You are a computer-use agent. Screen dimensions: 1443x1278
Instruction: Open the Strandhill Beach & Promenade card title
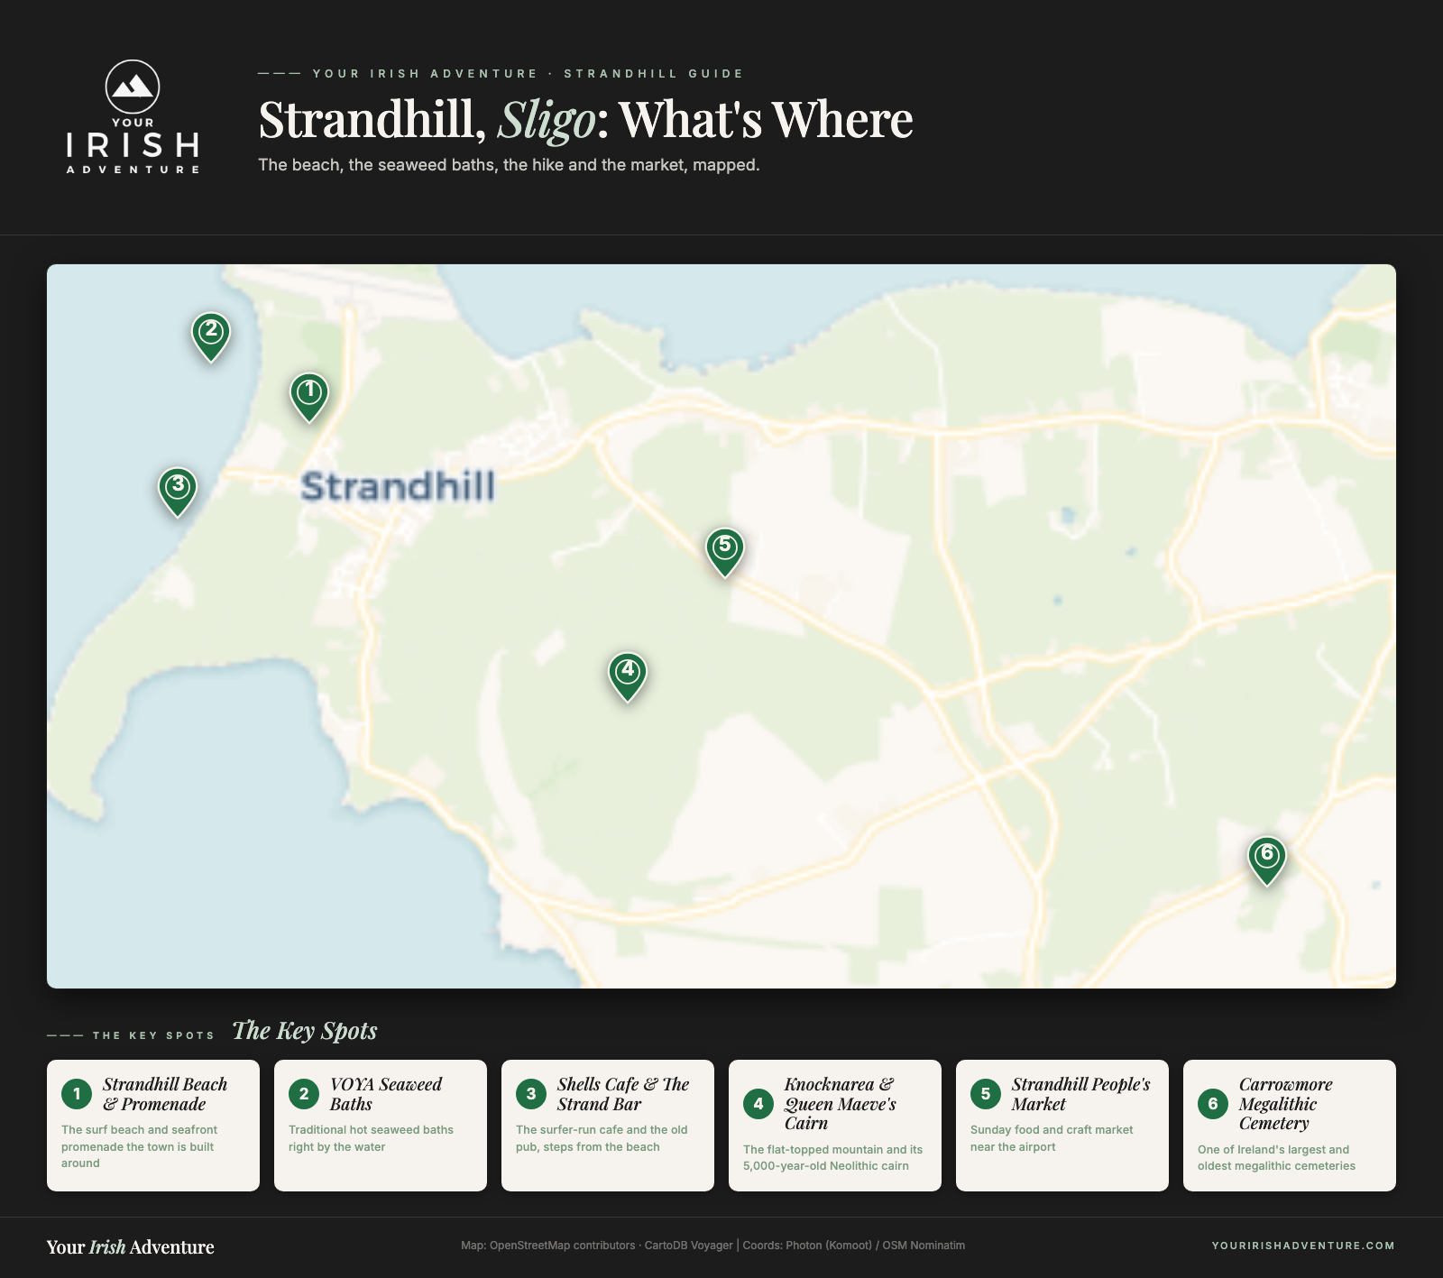(x=165, y=1094)
